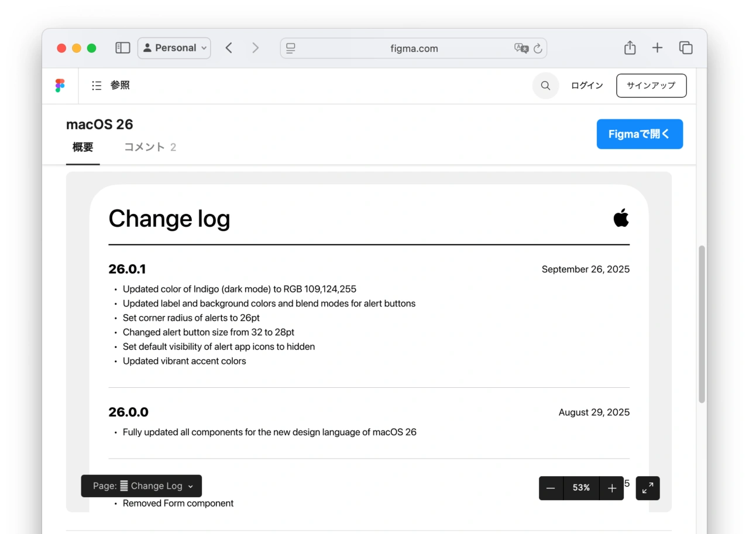Toggle Safari sidebar icon
749x534 pixels.
122,48
